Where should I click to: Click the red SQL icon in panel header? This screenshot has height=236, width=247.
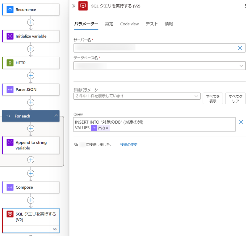(x=83, y=6)
